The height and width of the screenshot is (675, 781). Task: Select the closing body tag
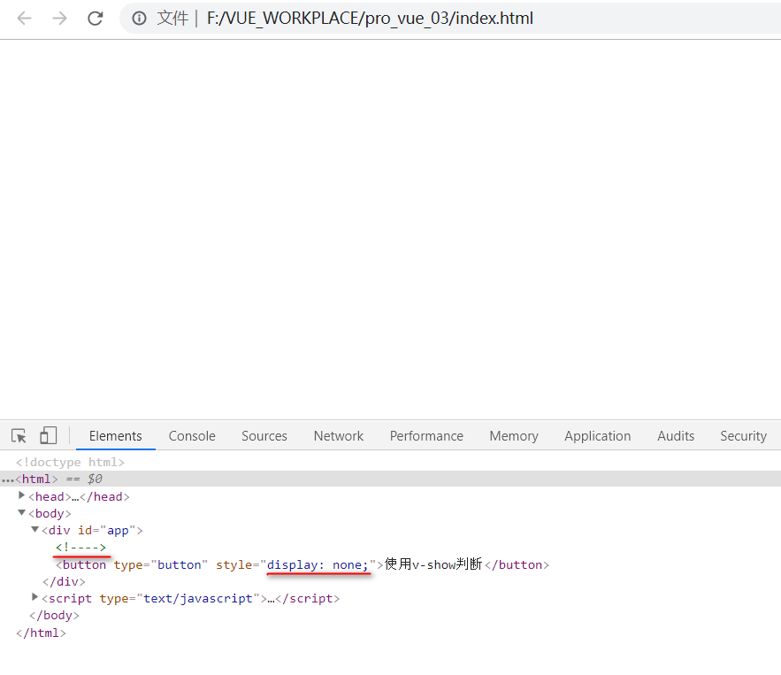(x=54, y=615)
